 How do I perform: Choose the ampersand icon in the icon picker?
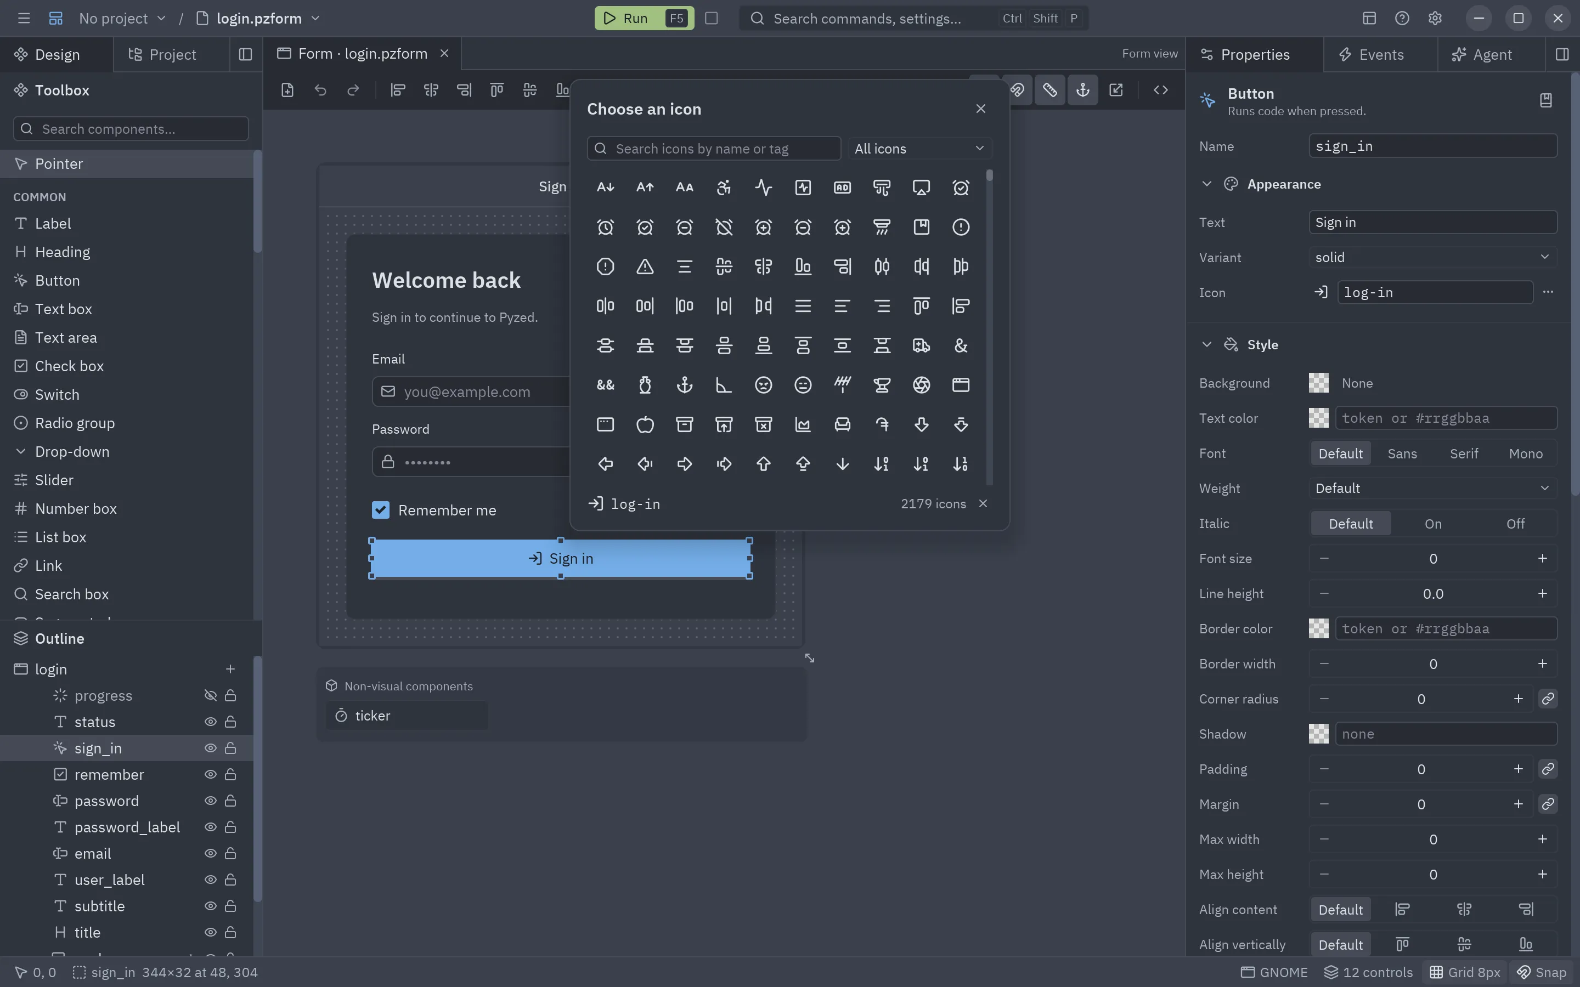(x=961, y=345)
